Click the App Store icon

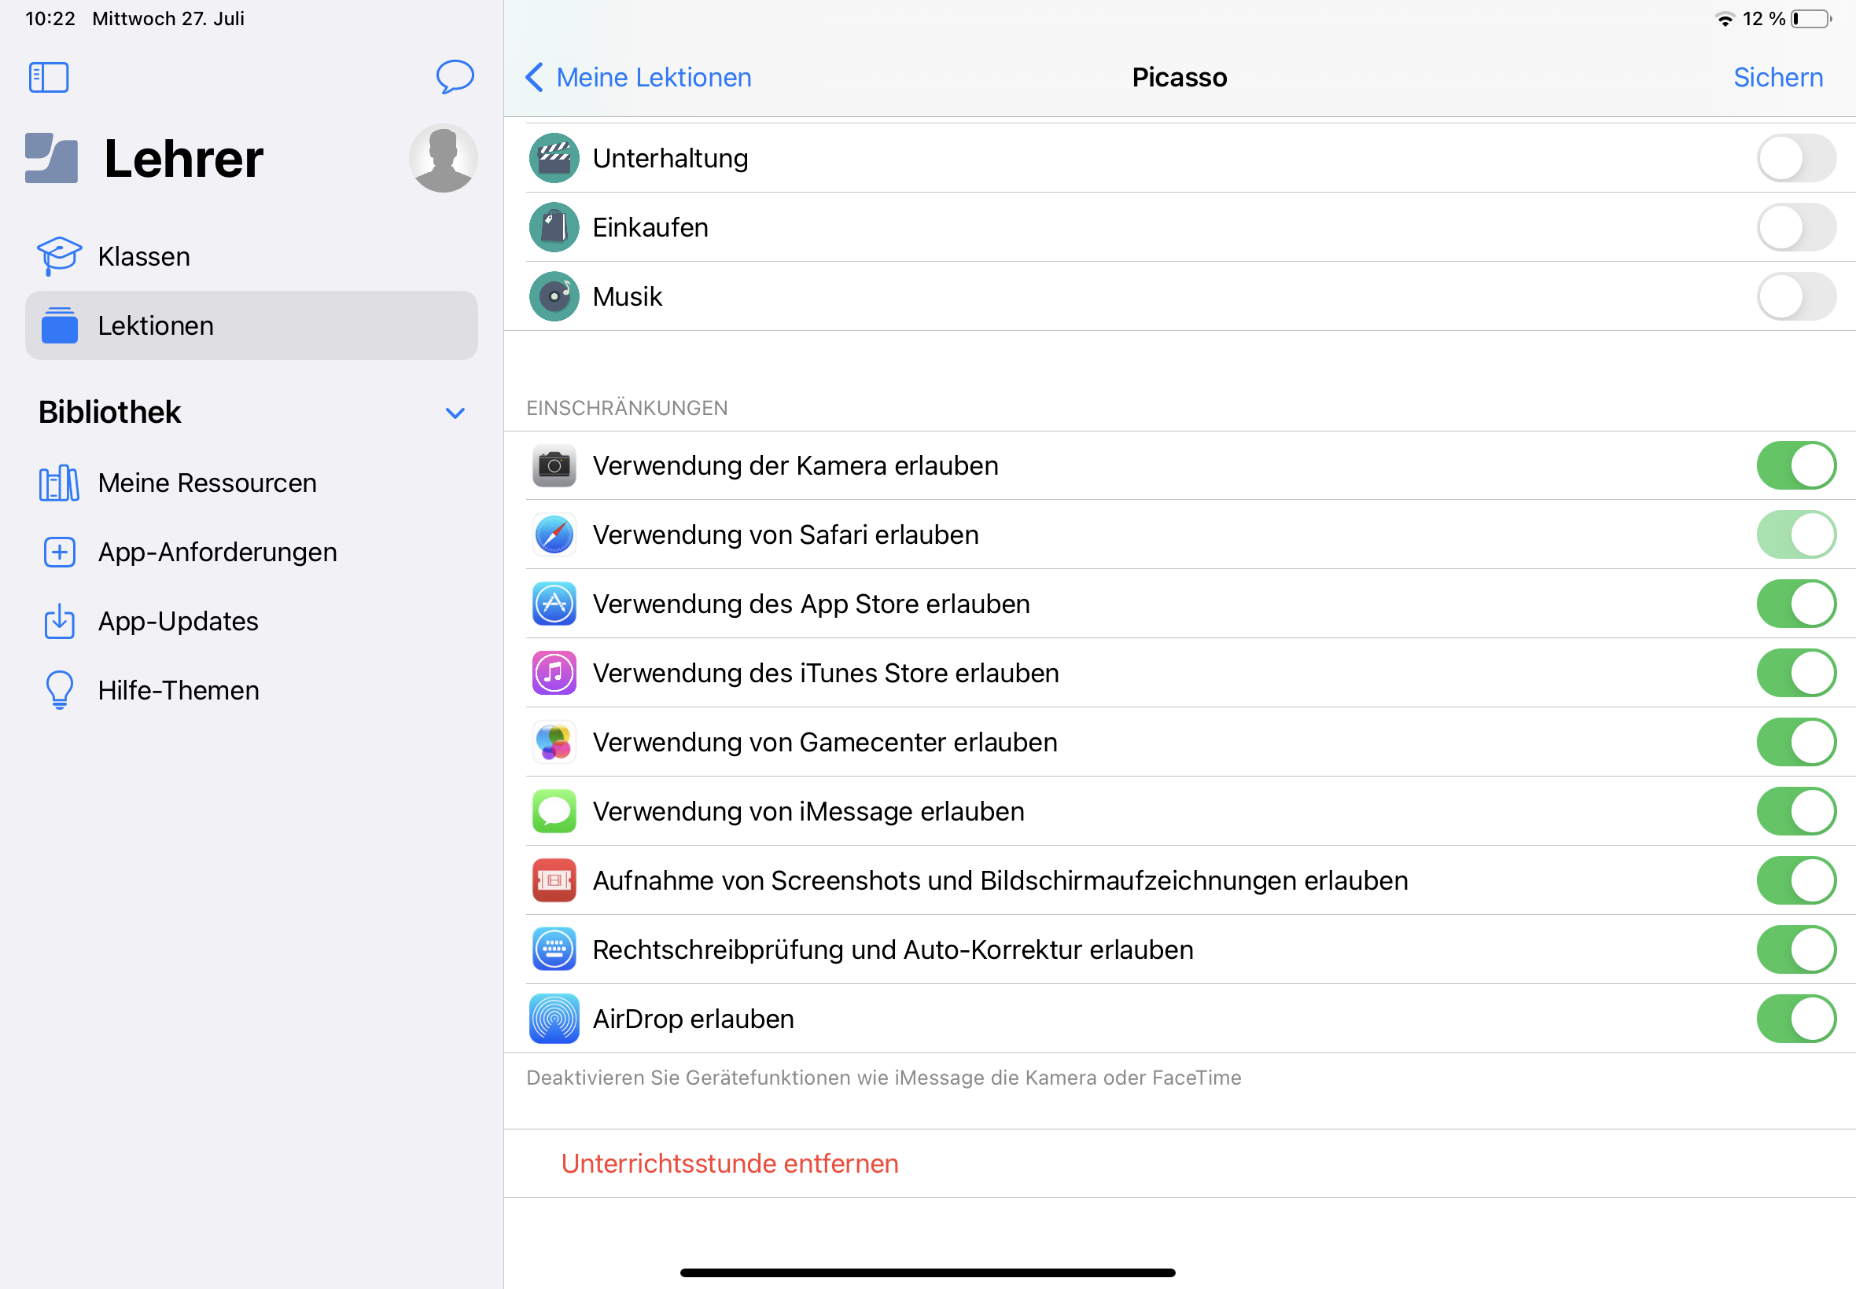[554, 604]
